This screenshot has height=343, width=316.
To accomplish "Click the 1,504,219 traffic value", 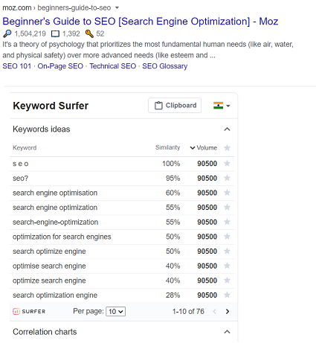I will coord(30,33).
